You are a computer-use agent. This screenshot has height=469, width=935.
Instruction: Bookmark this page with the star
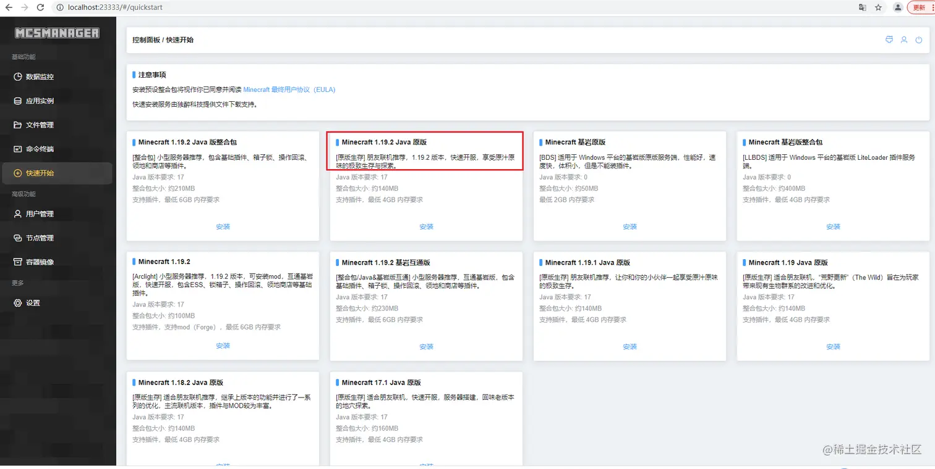[x=879, y=7]
